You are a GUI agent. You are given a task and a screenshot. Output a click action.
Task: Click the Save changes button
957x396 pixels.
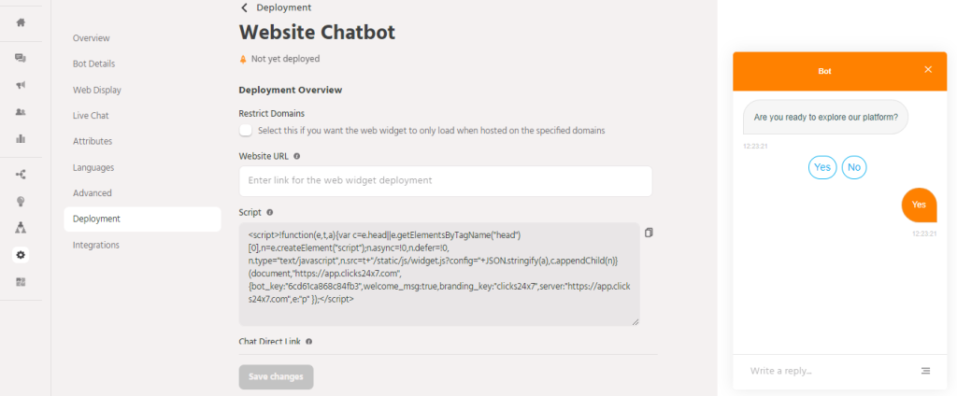pos(276,376)
